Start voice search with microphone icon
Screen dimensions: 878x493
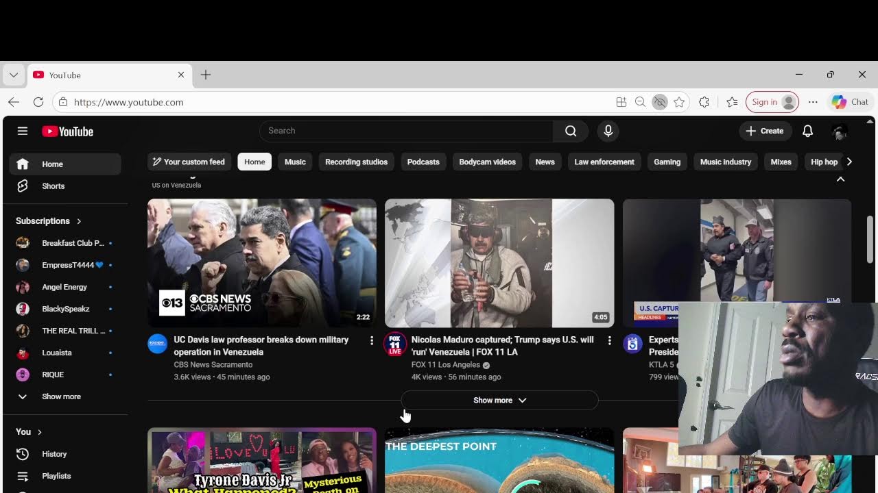click(x=608, y=131)
